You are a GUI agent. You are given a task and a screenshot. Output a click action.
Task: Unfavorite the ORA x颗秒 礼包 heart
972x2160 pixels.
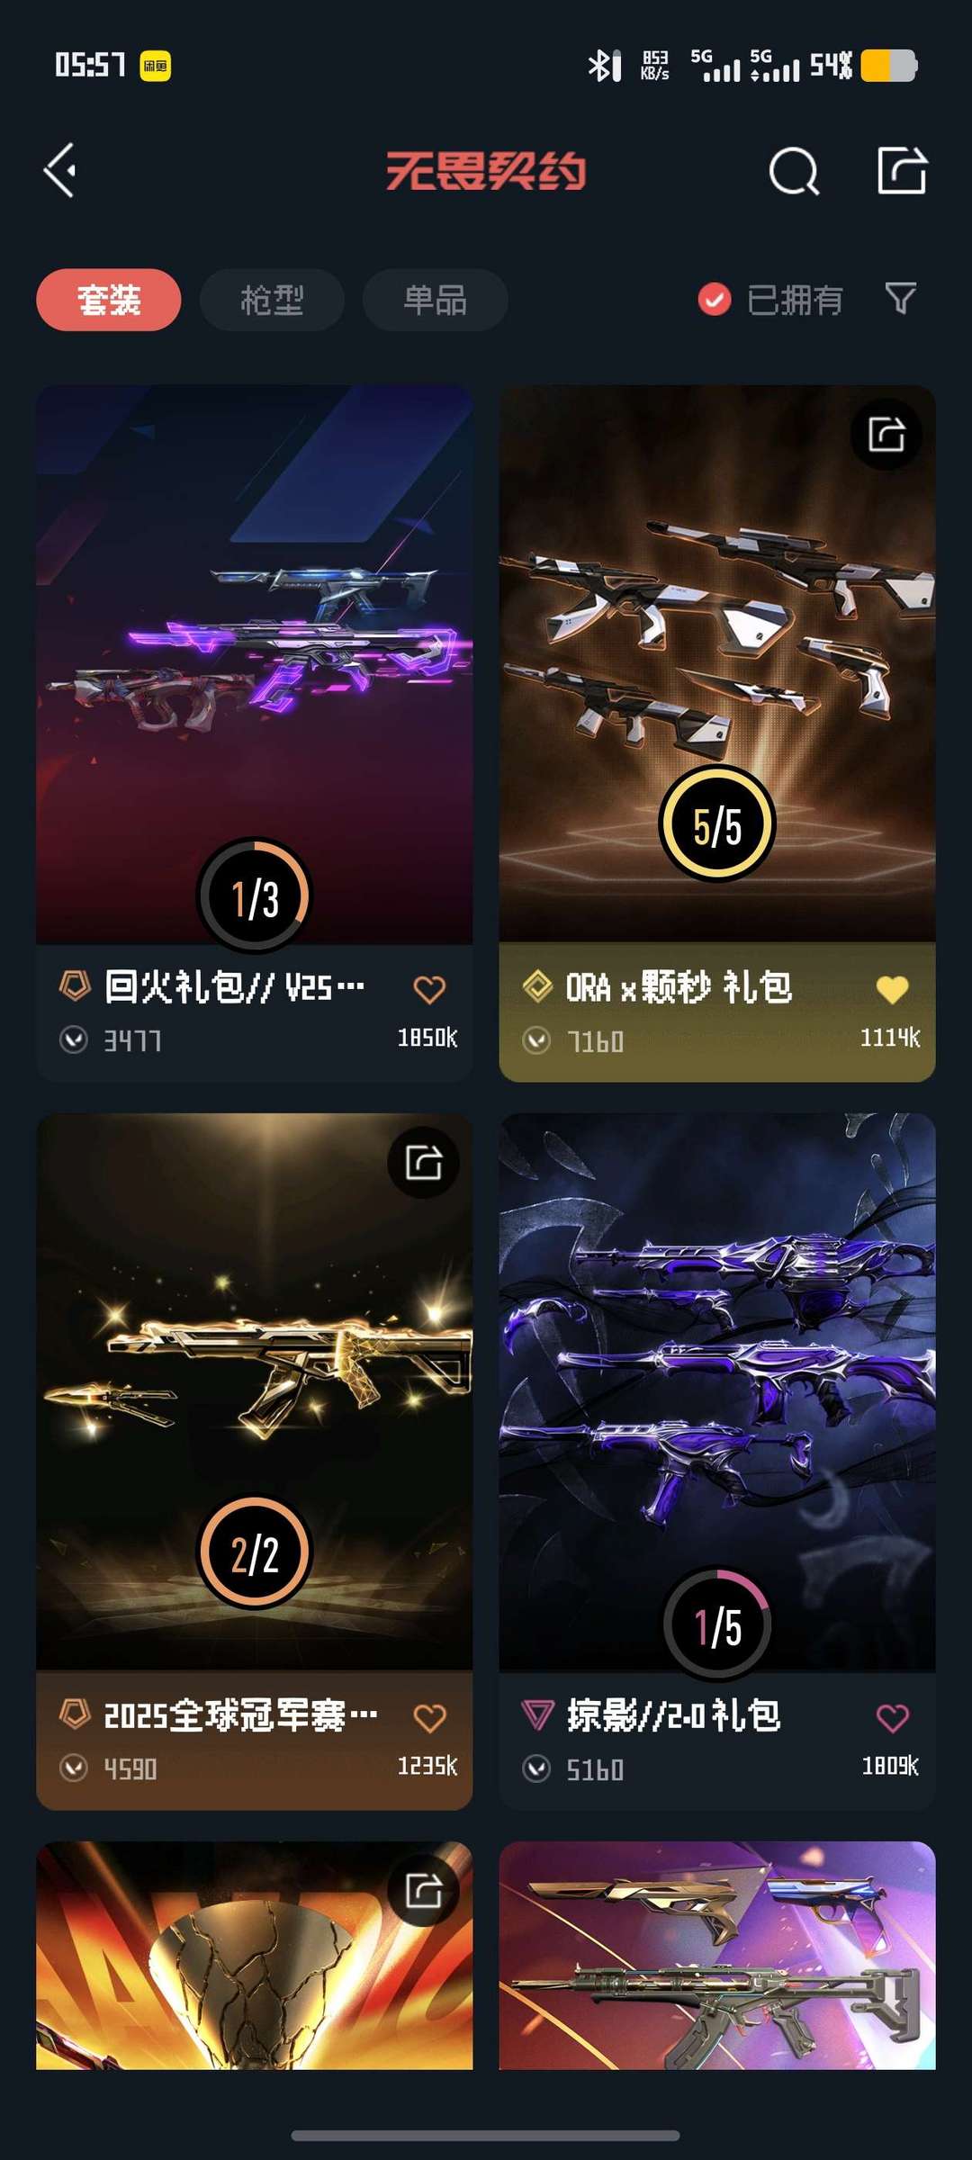tap(892, 989)
